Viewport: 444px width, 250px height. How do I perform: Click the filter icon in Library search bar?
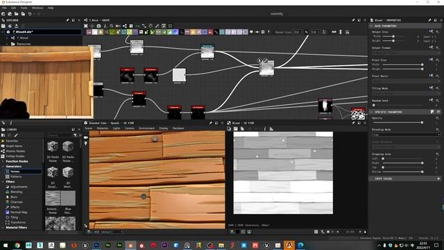75,135
